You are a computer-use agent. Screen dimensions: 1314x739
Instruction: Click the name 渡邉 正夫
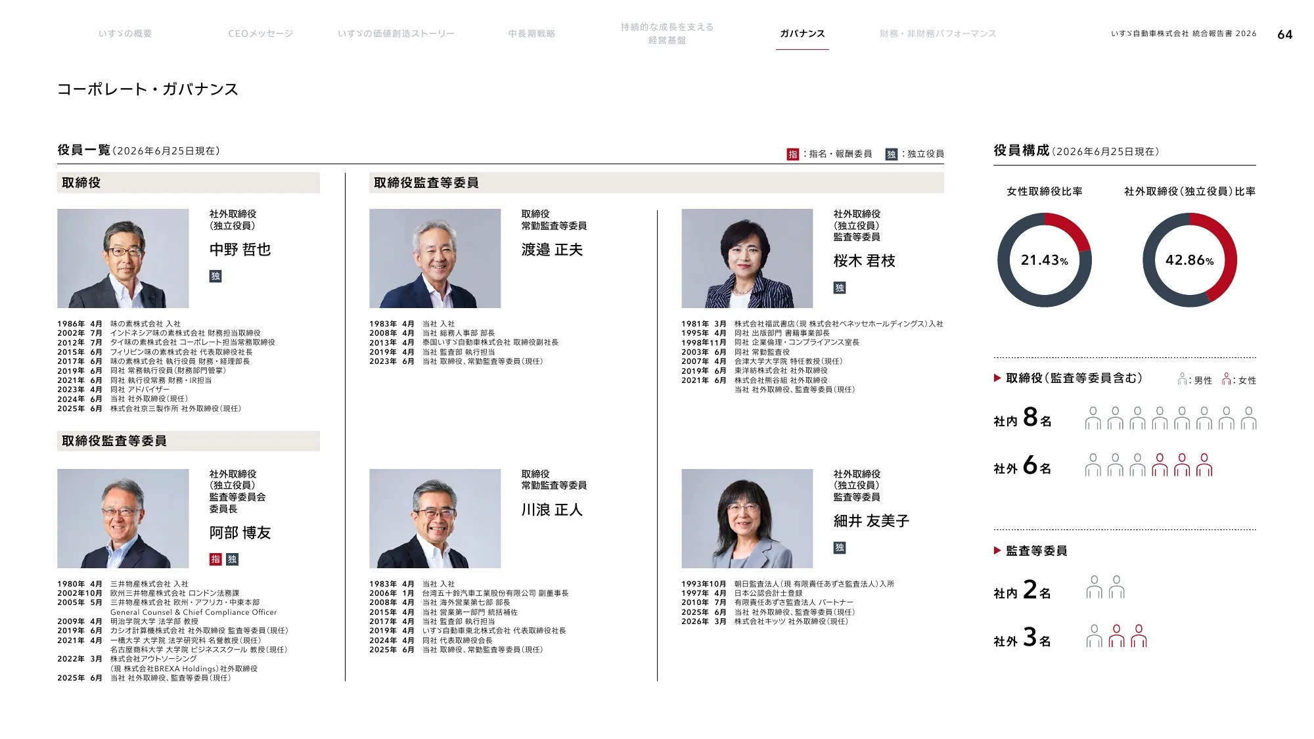[x=552, y=250]
